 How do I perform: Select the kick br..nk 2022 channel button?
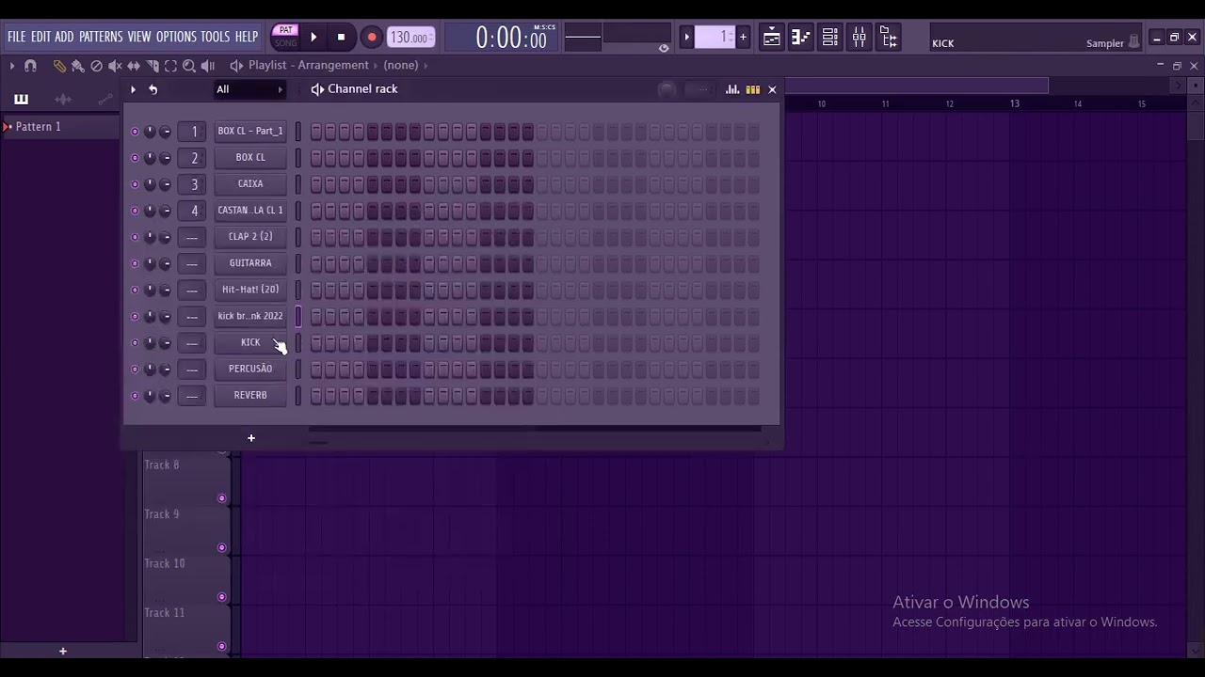click(x=250, y=316)
